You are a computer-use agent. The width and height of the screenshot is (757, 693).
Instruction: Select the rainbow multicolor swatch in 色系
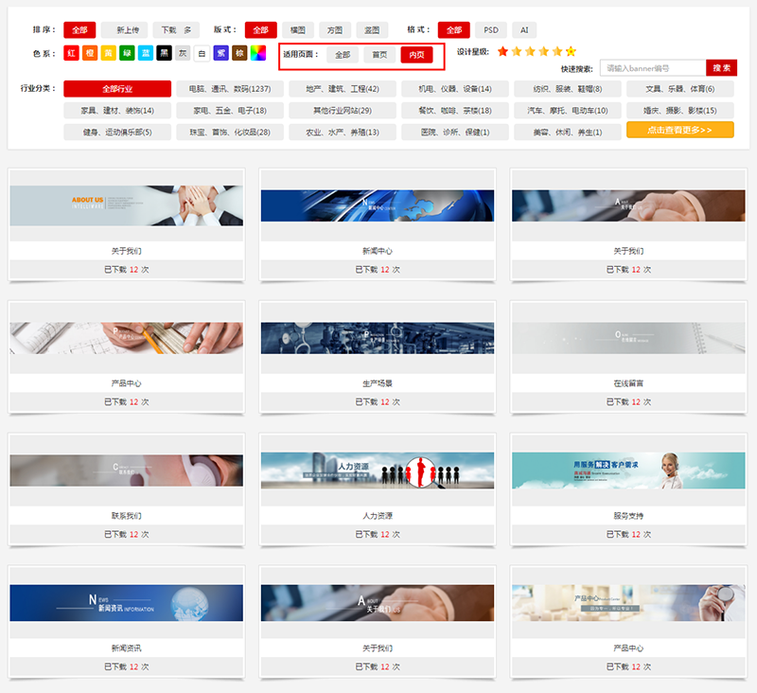(258, 53)
